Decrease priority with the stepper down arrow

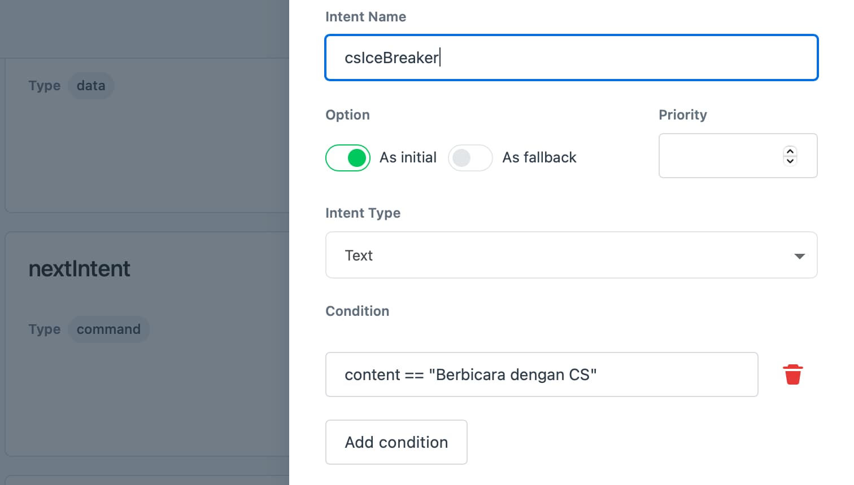790,161
